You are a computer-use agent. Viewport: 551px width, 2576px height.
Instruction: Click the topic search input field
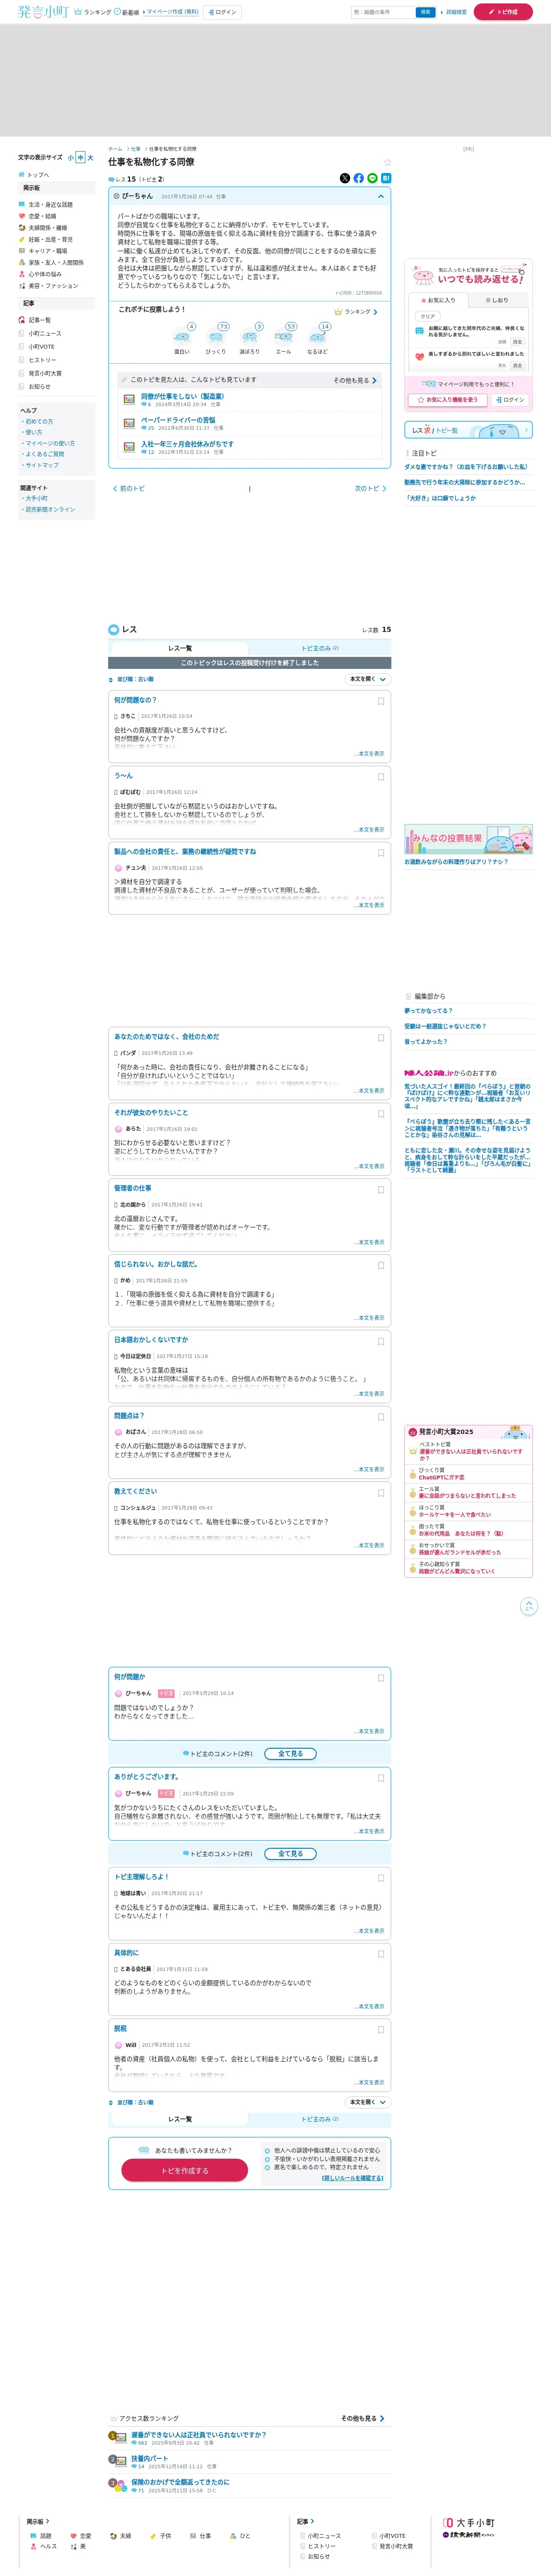[x=383, y=12]
